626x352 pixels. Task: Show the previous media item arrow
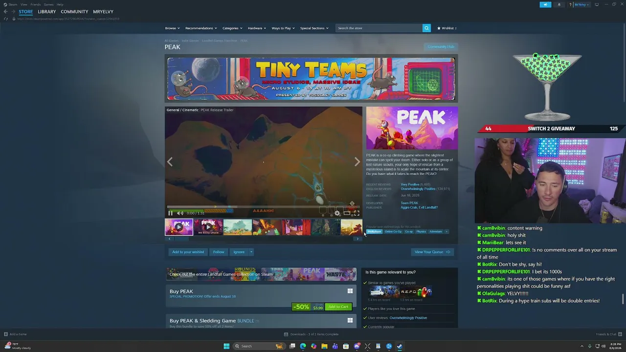click(170, 162)
